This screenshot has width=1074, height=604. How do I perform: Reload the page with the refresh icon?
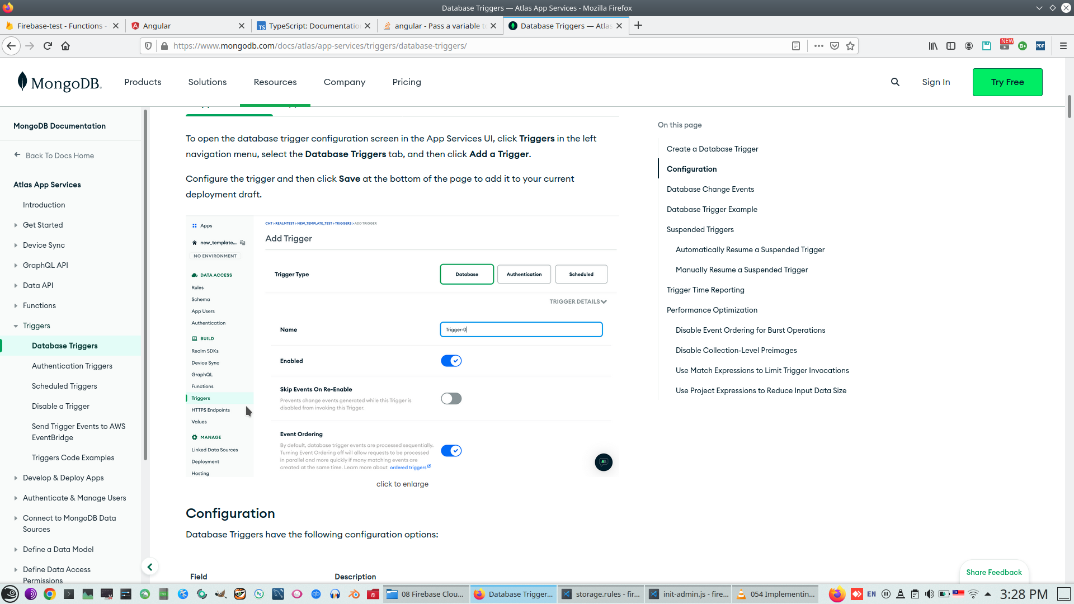pyautogui.click(x=48, y=46)
